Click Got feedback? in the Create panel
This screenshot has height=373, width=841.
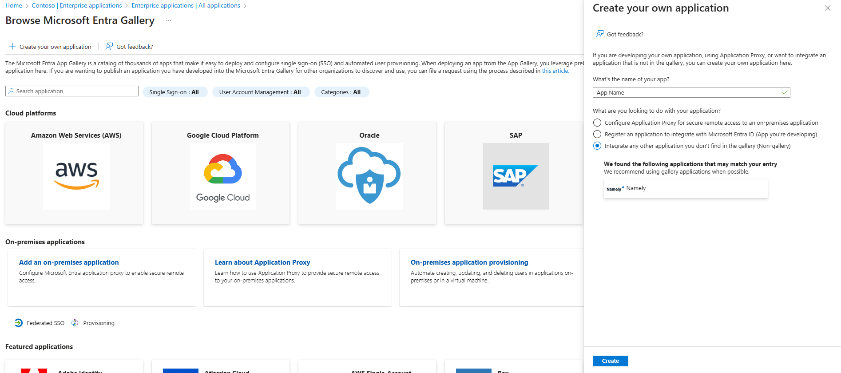click(x=620, y=34)
